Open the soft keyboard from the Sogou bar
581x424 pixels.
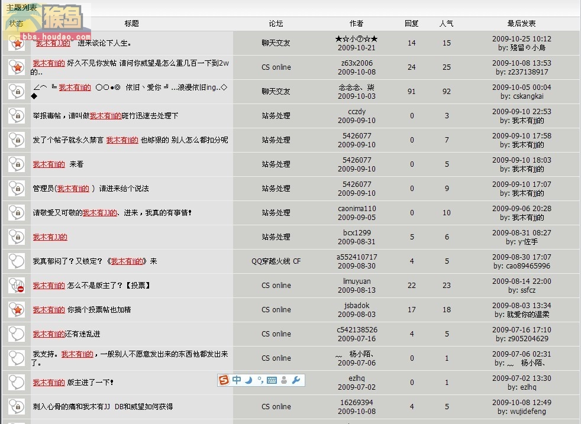[272, 380]
